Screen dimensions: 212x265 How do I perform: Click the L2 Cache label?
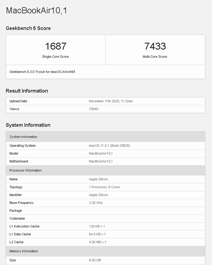tap(16, 242)
